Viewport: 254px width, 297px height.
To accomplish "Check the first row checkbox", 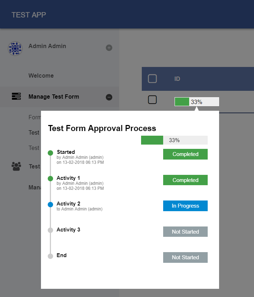I will (152, 100).
